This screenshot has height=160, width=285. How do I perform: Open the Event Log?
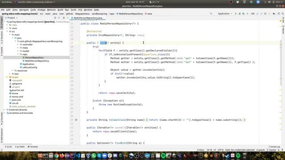(274, 147)
